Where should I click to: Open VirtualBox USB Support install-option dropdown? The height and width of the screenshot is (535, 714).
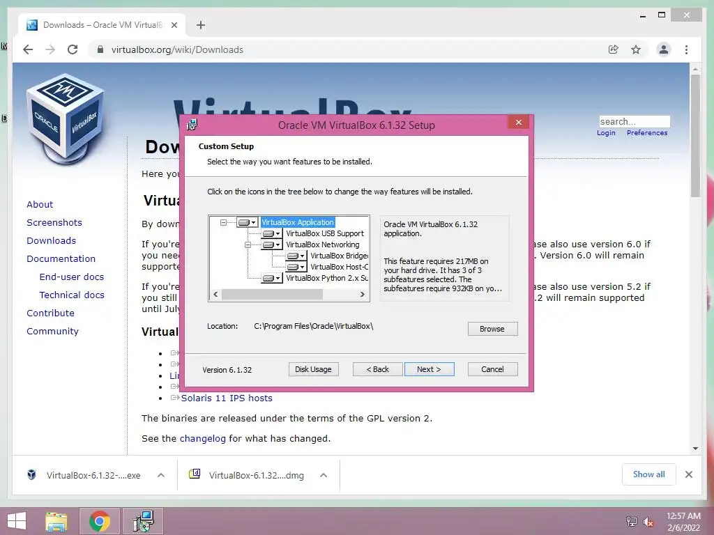tap(272, 233)
